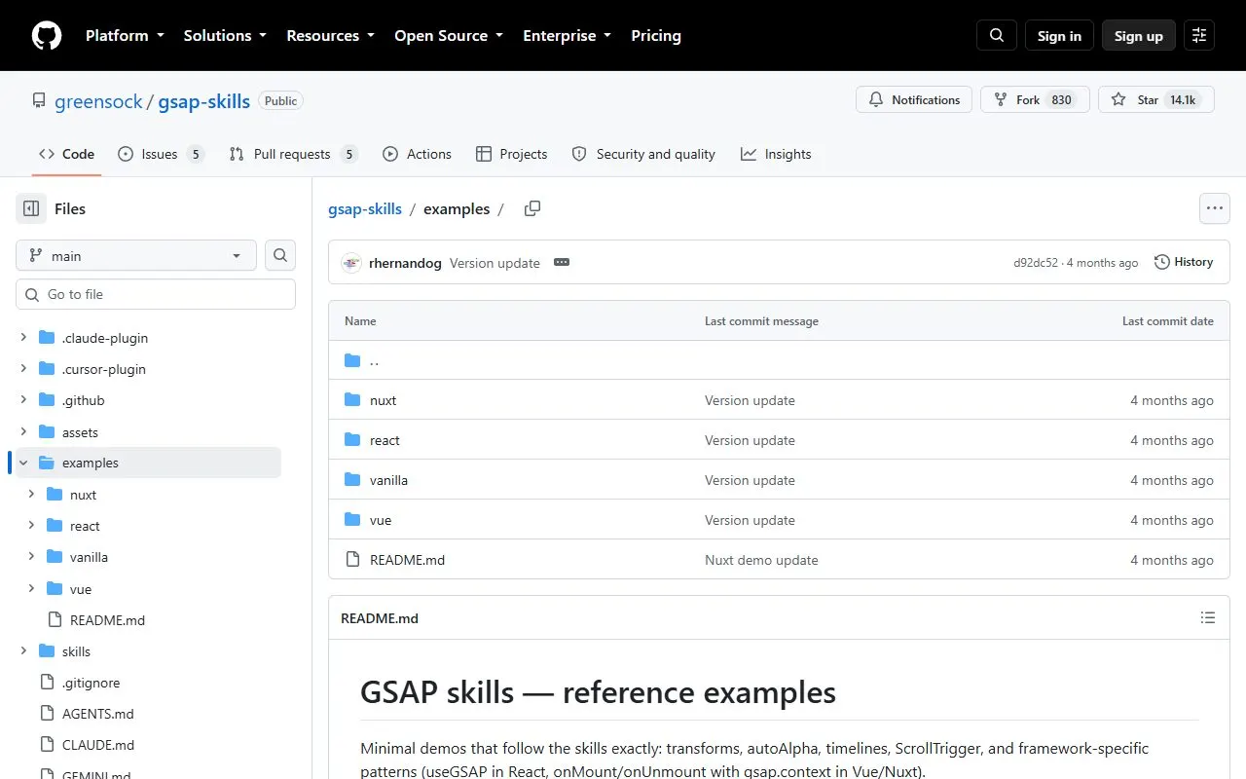Open the Open Source menu

449,36
